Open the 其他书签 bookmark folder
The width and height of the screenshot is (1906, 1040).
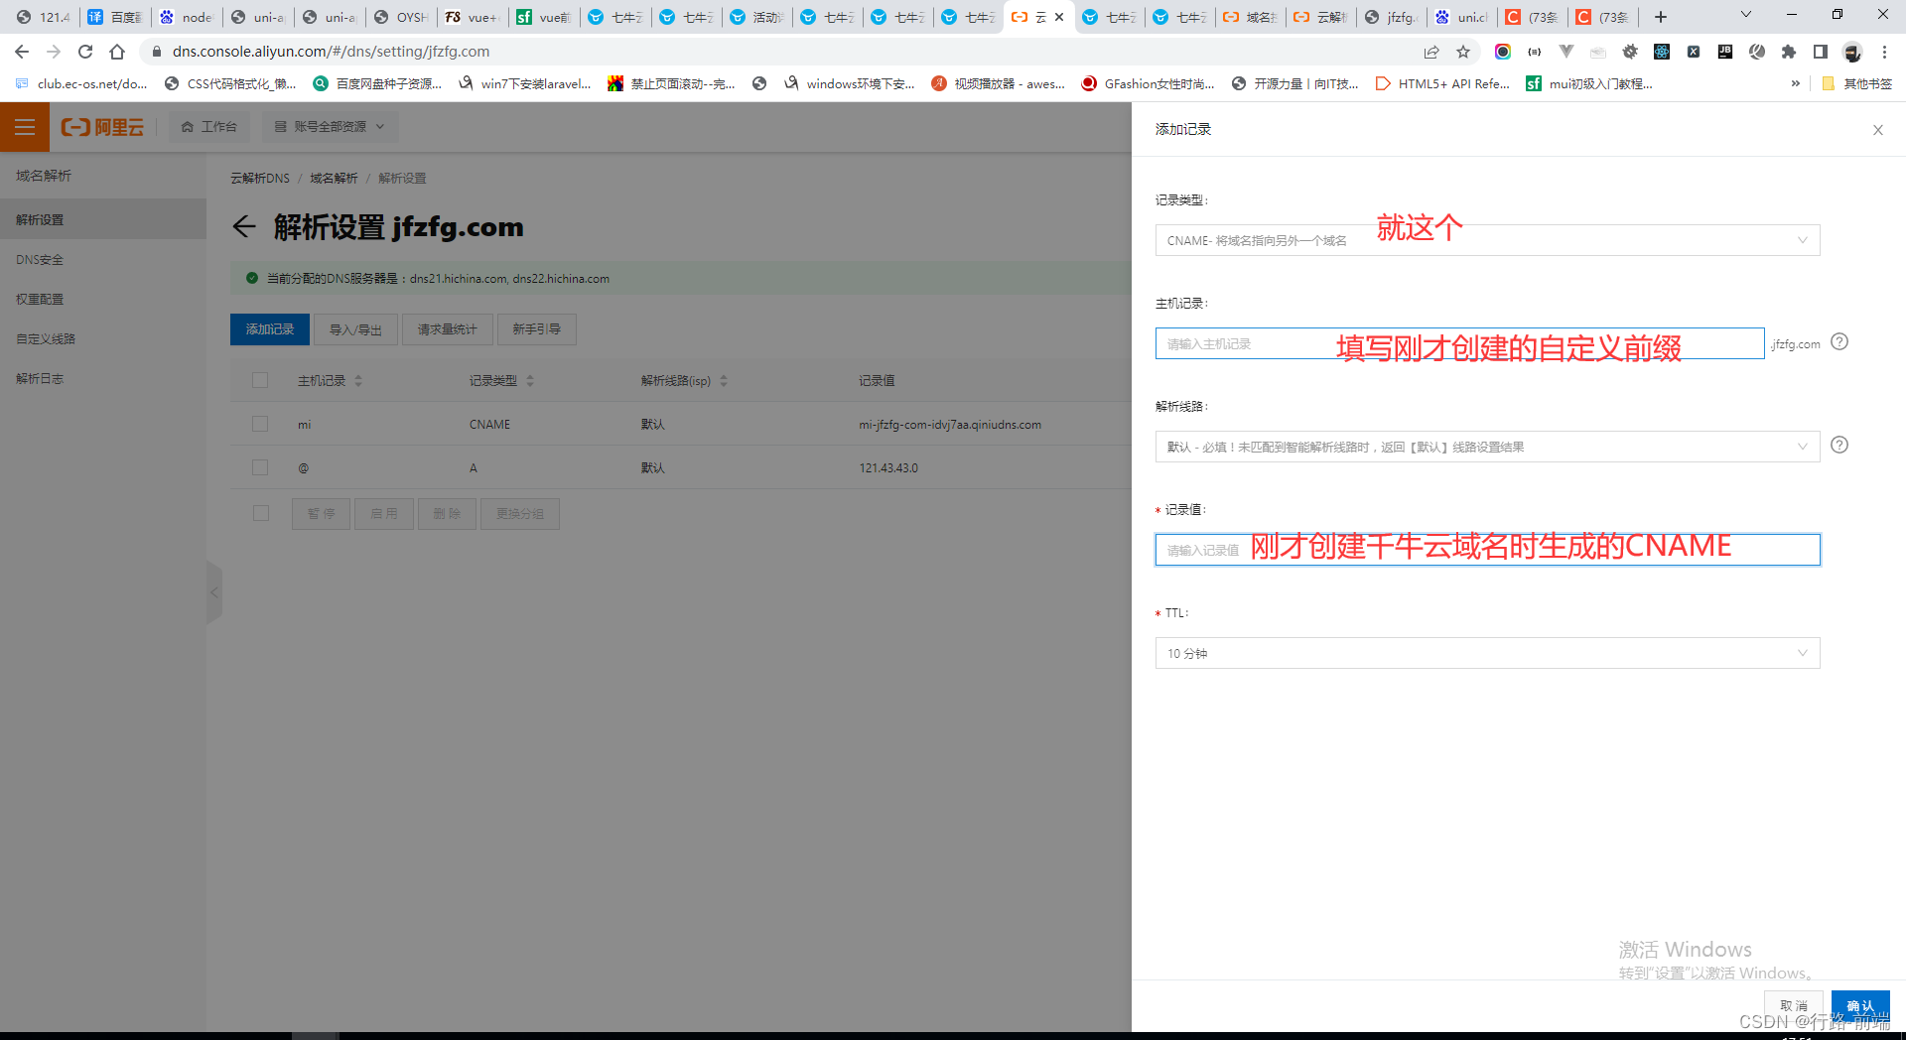pyautogui.click(x=1856, y=84)
